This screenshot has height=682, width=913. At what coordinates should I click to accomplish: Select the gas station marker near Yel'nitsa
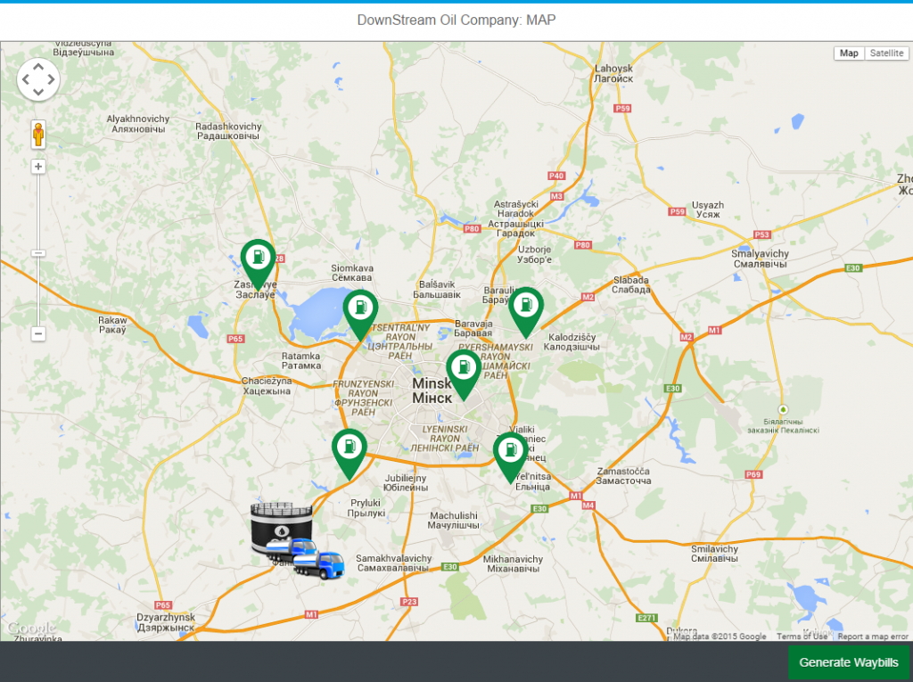click(511, 457)
